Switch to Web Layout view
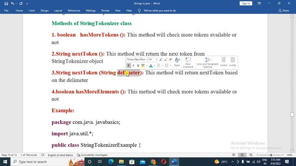 pyautogui.click(x=251, y=155)
